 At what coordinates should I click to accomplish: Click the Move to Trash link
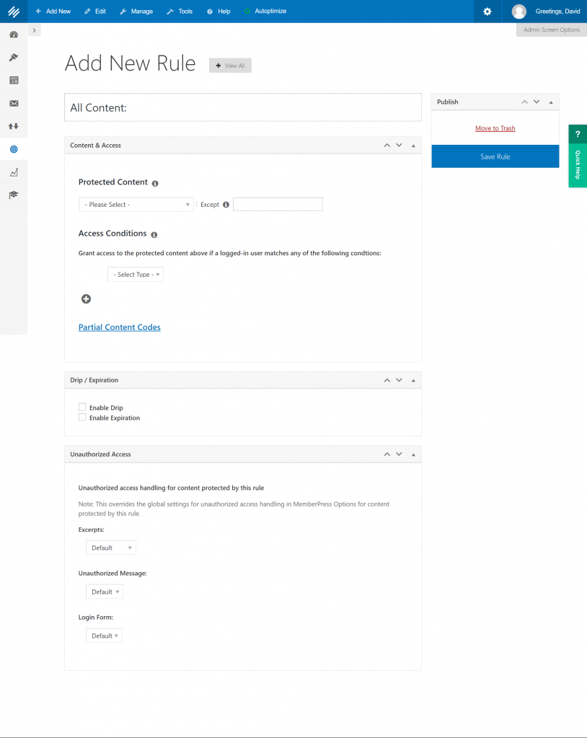(x=495, y=128)
